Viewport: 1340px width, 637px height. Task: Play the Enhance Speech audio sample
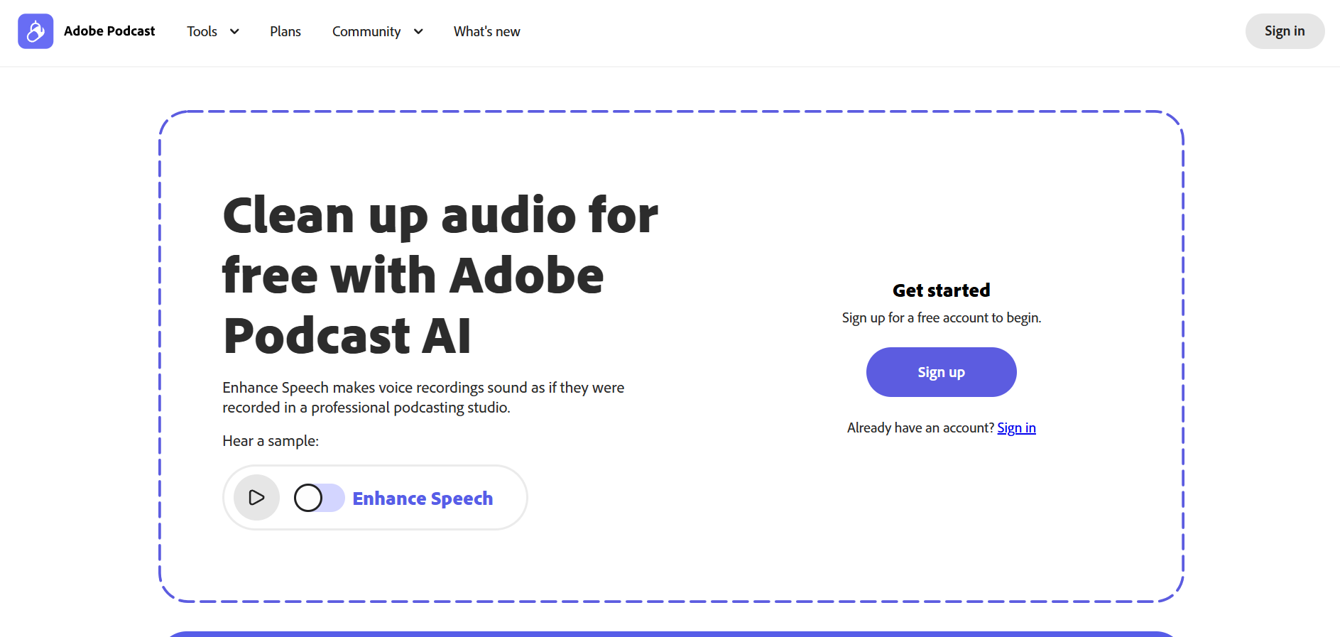pyautogui.click(x=257, y=498)
